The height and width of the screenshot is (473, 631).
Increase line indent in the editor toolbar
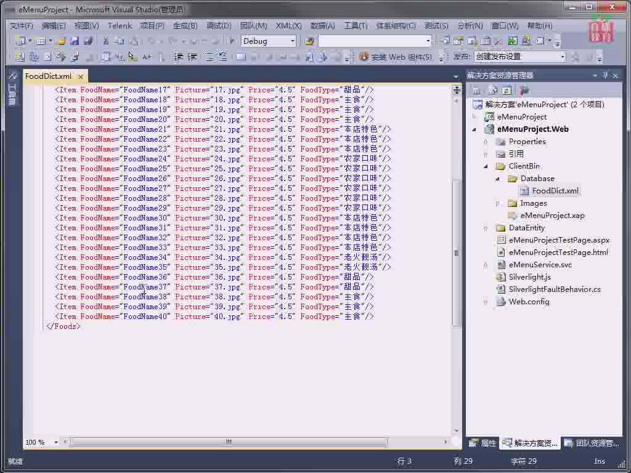tap(192, 57)
